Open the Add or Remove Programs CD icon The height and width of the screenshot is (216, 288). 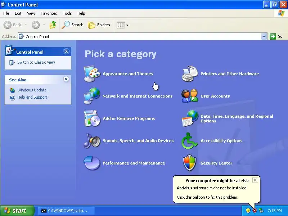[92, 118]
